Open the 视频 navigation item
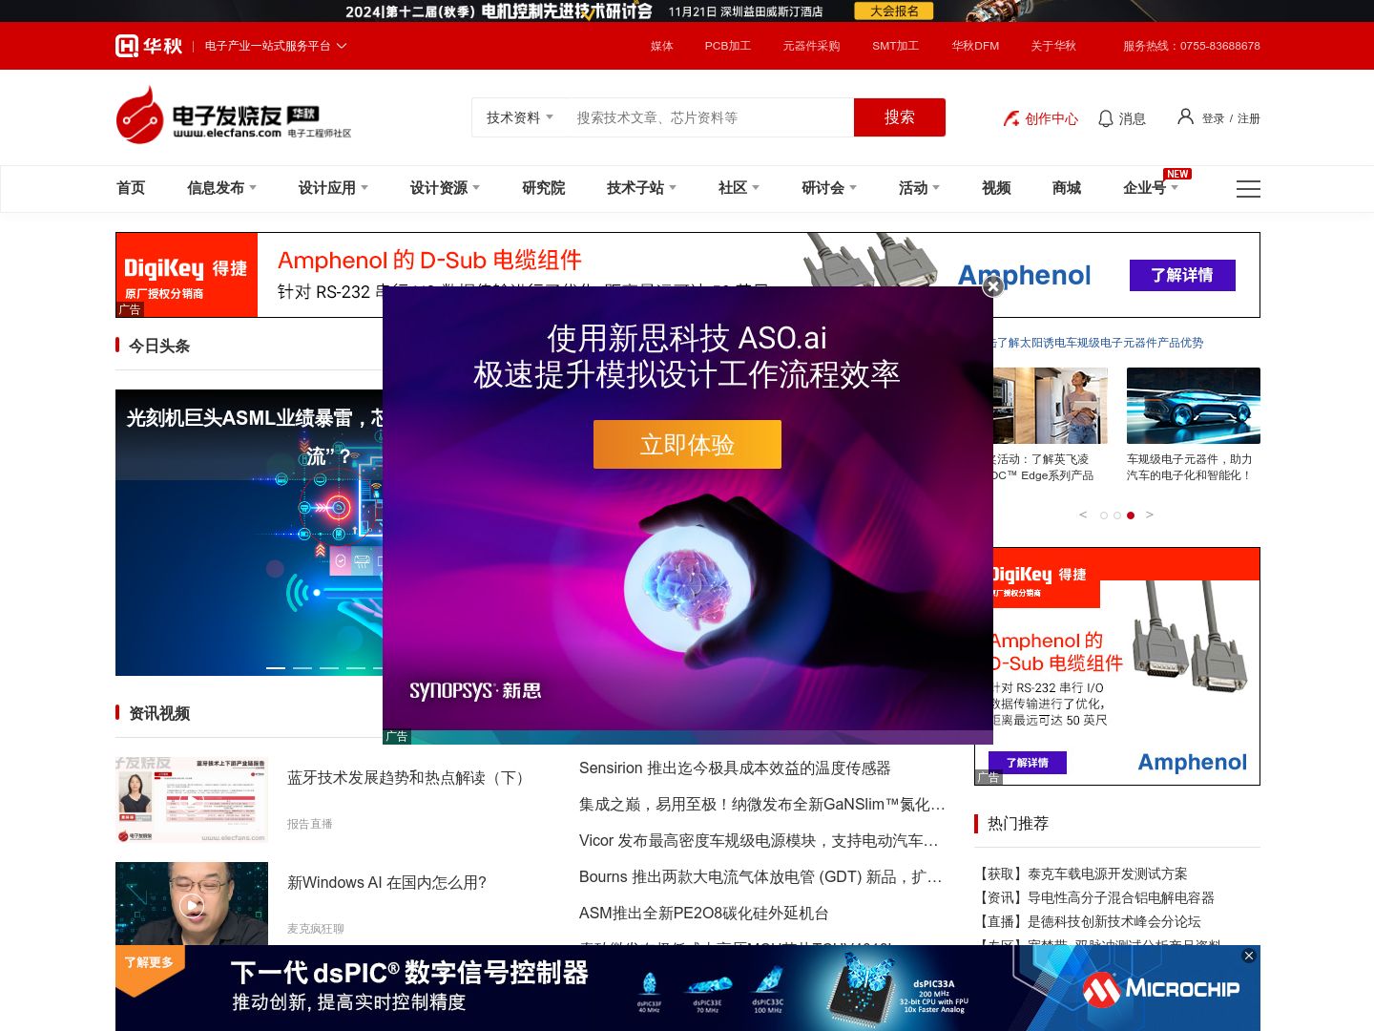 pyautogui.click(x=996, y=188)
